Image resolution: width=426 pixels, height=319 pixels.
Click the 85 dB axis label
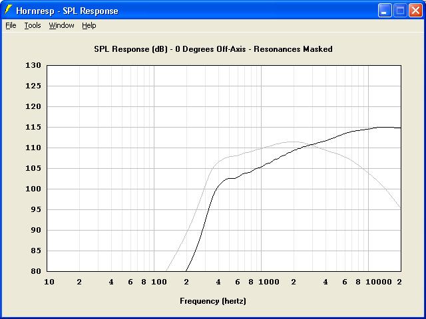click(35, 251)
